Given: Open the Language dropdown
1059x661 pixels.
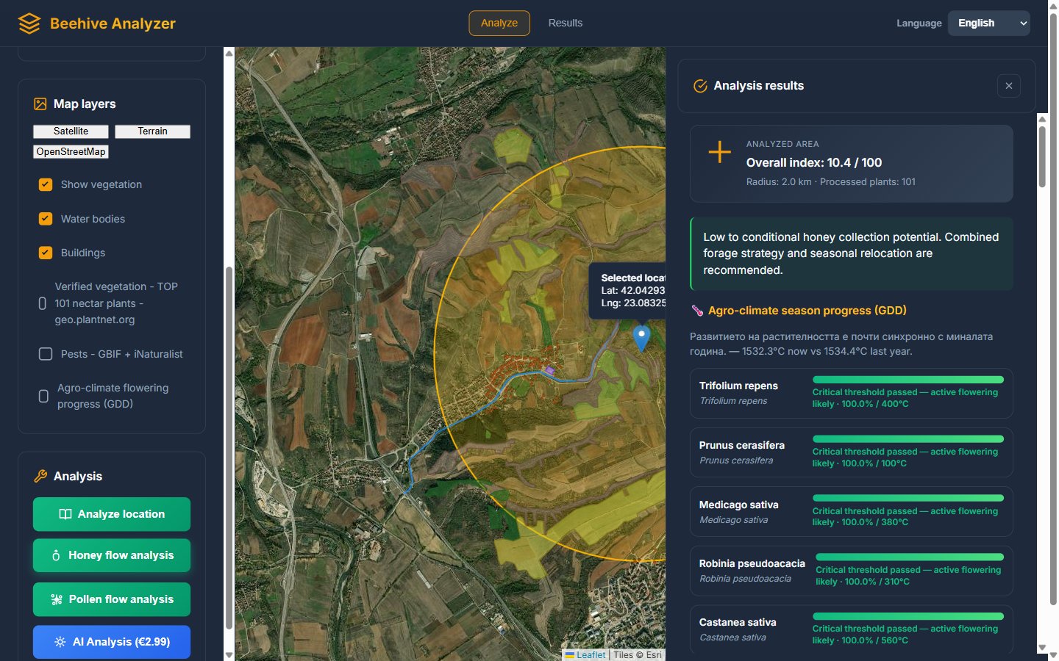Looking at the screenshot, I should click(989, 24).
